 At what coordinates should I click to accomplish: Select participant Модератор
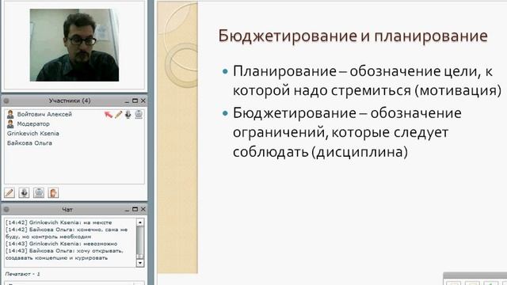pyautogui.click(x=33, y=123)
